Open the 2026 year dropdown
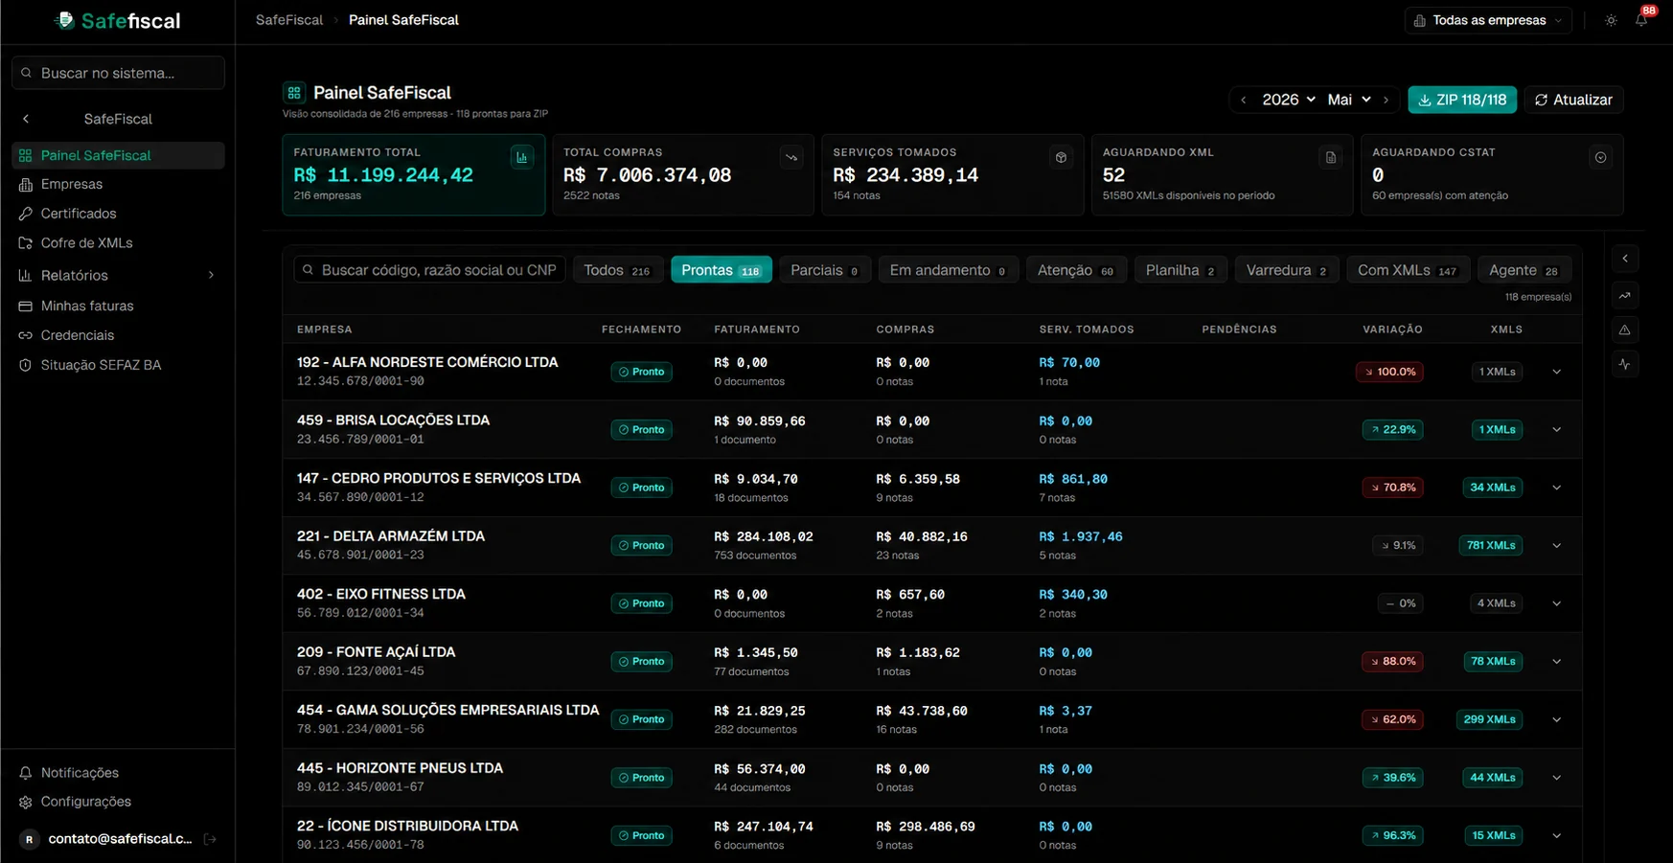Viewport: 1673px width, 863px height. [1288, 100]
